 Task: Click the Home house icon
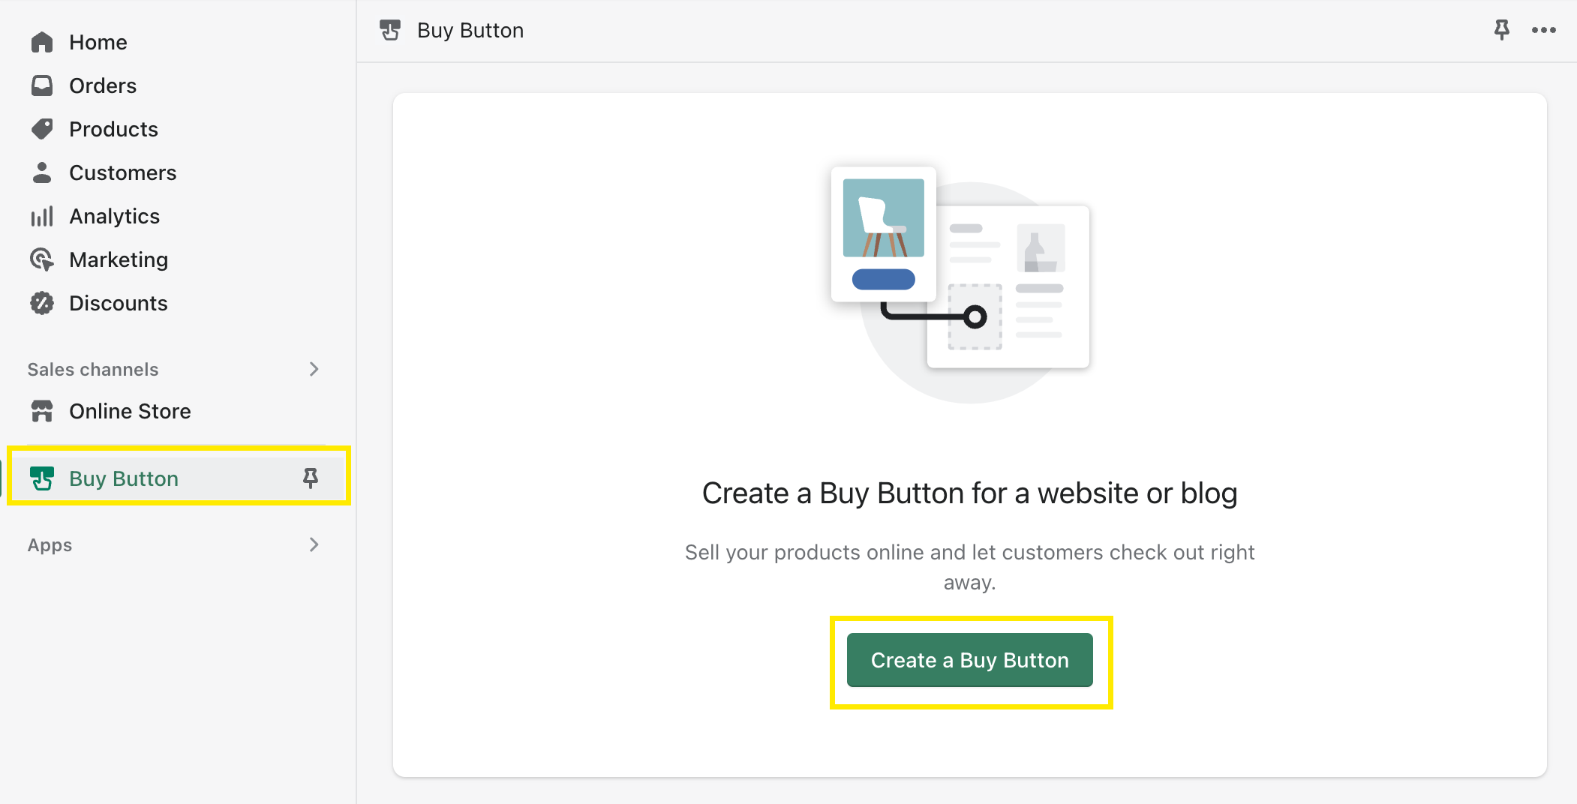[x=42, y=42]
